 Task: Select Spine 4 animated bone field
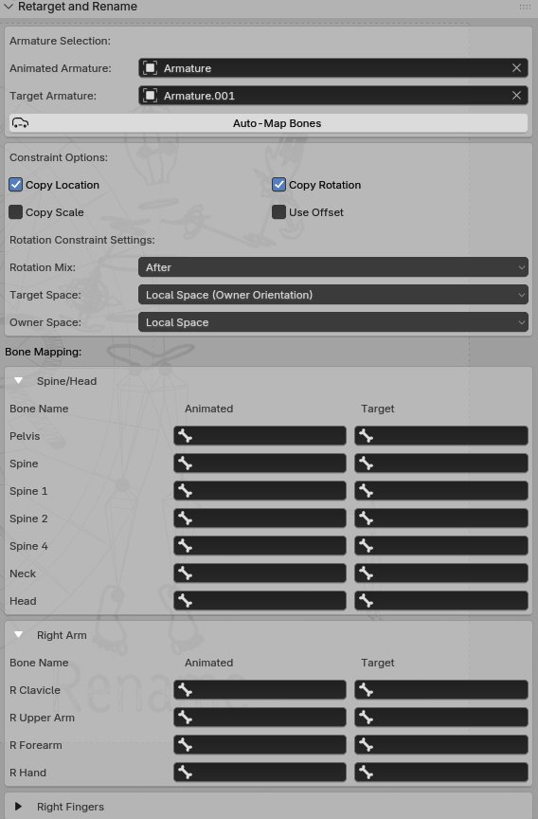pos(260,546)
